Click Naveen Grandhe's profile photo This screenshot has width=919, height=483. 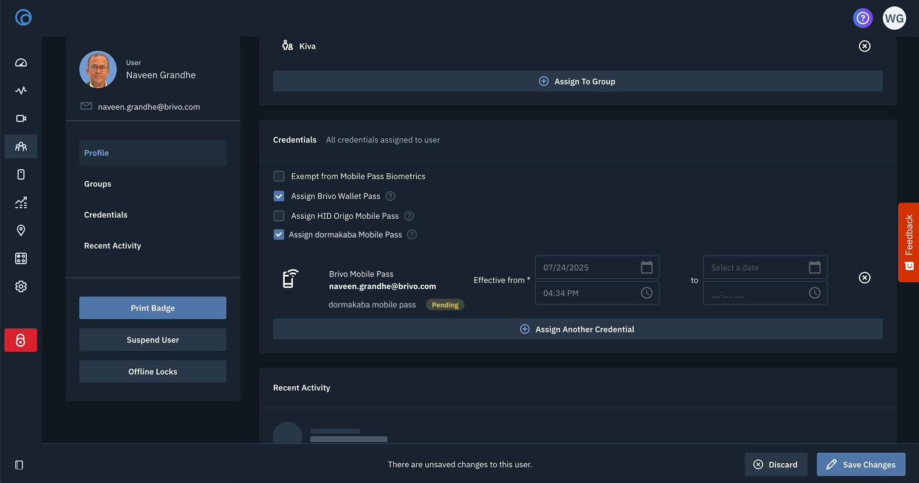[x=98, y=69]
